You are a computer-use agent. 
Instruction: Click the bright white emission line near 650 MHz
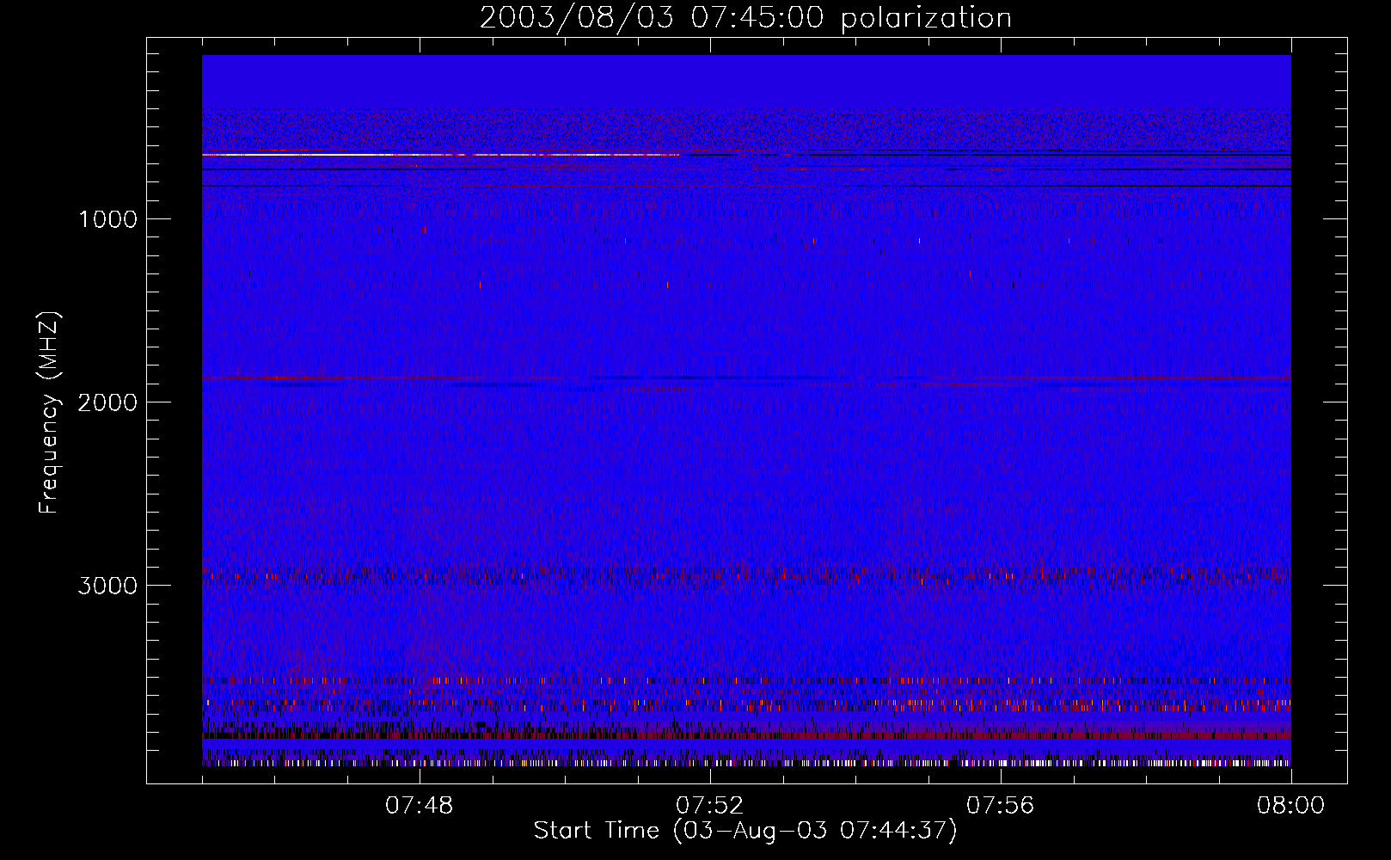coord(440,155)
